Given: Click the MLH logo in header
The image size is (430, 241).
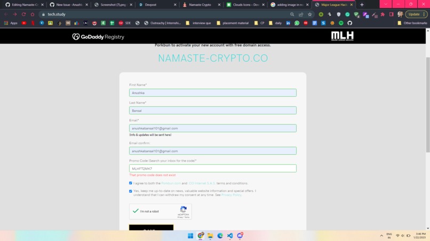Looking at the screenshot, I should tap(343, 36).
